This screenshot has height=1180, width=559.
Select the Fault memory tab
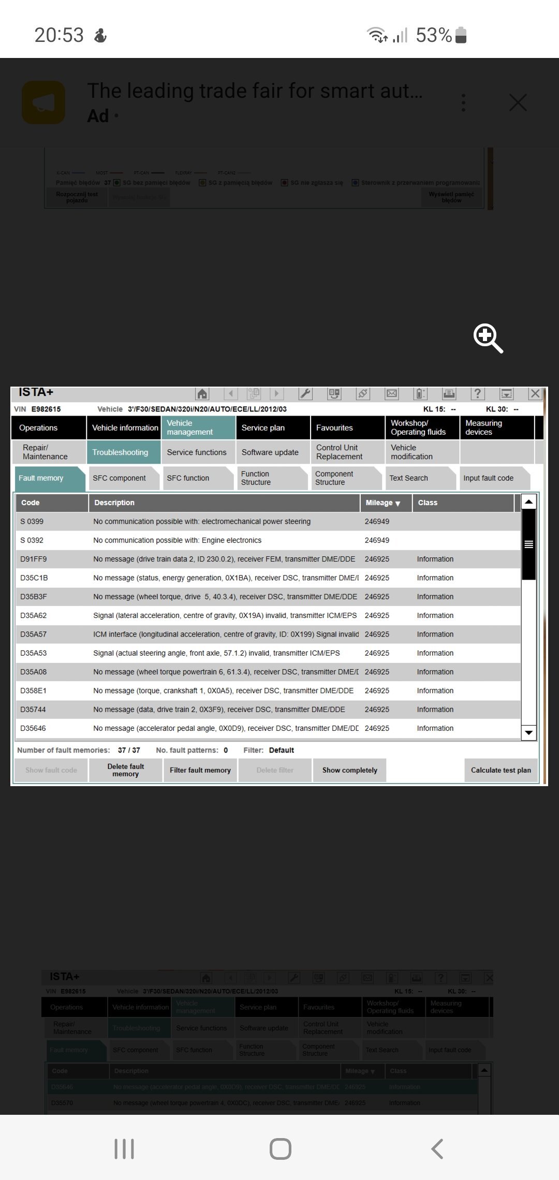[50, 478]
